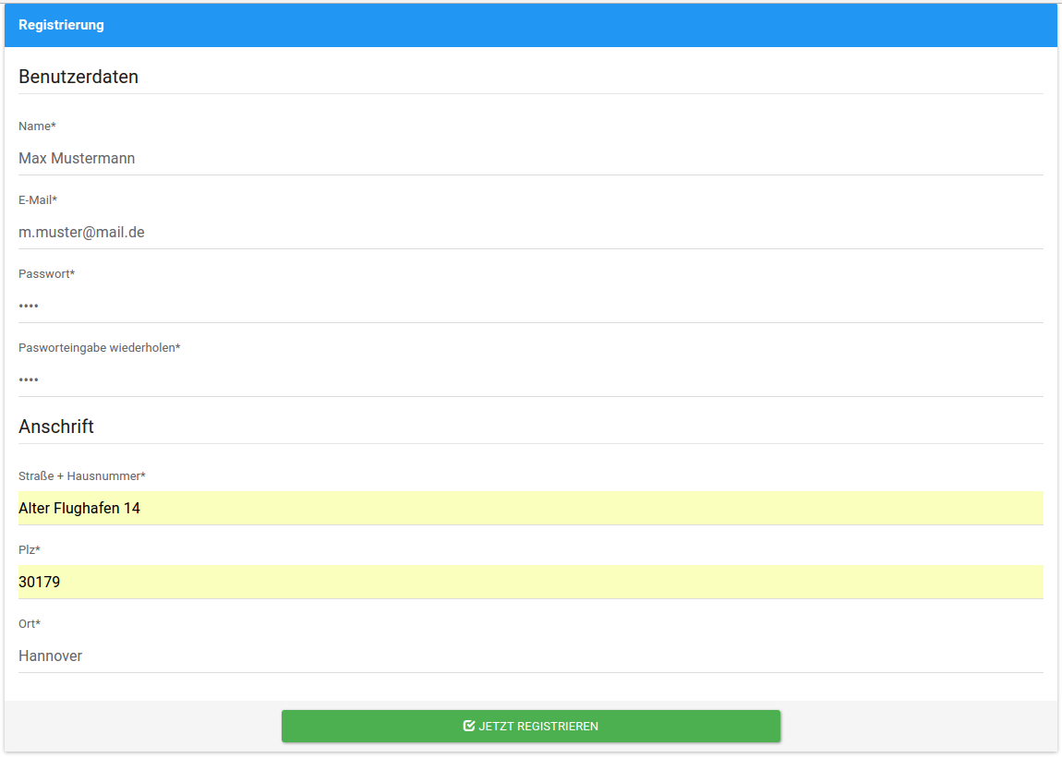Click the Plz* field label
The width and height of the screenshot is (1062, 758).
coord(30,549)
